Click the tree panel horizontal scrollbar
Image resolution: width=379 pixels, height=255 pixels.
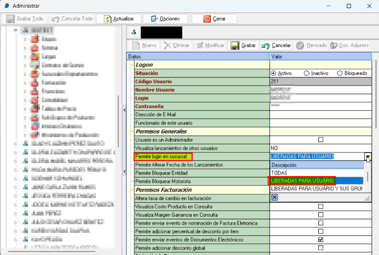(52, 251)
